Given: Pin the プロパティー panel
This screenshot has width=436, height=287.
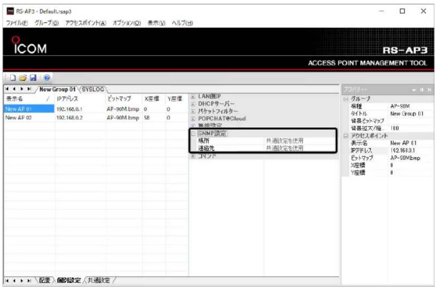Looking at the screenshot, I should (422, 90).
